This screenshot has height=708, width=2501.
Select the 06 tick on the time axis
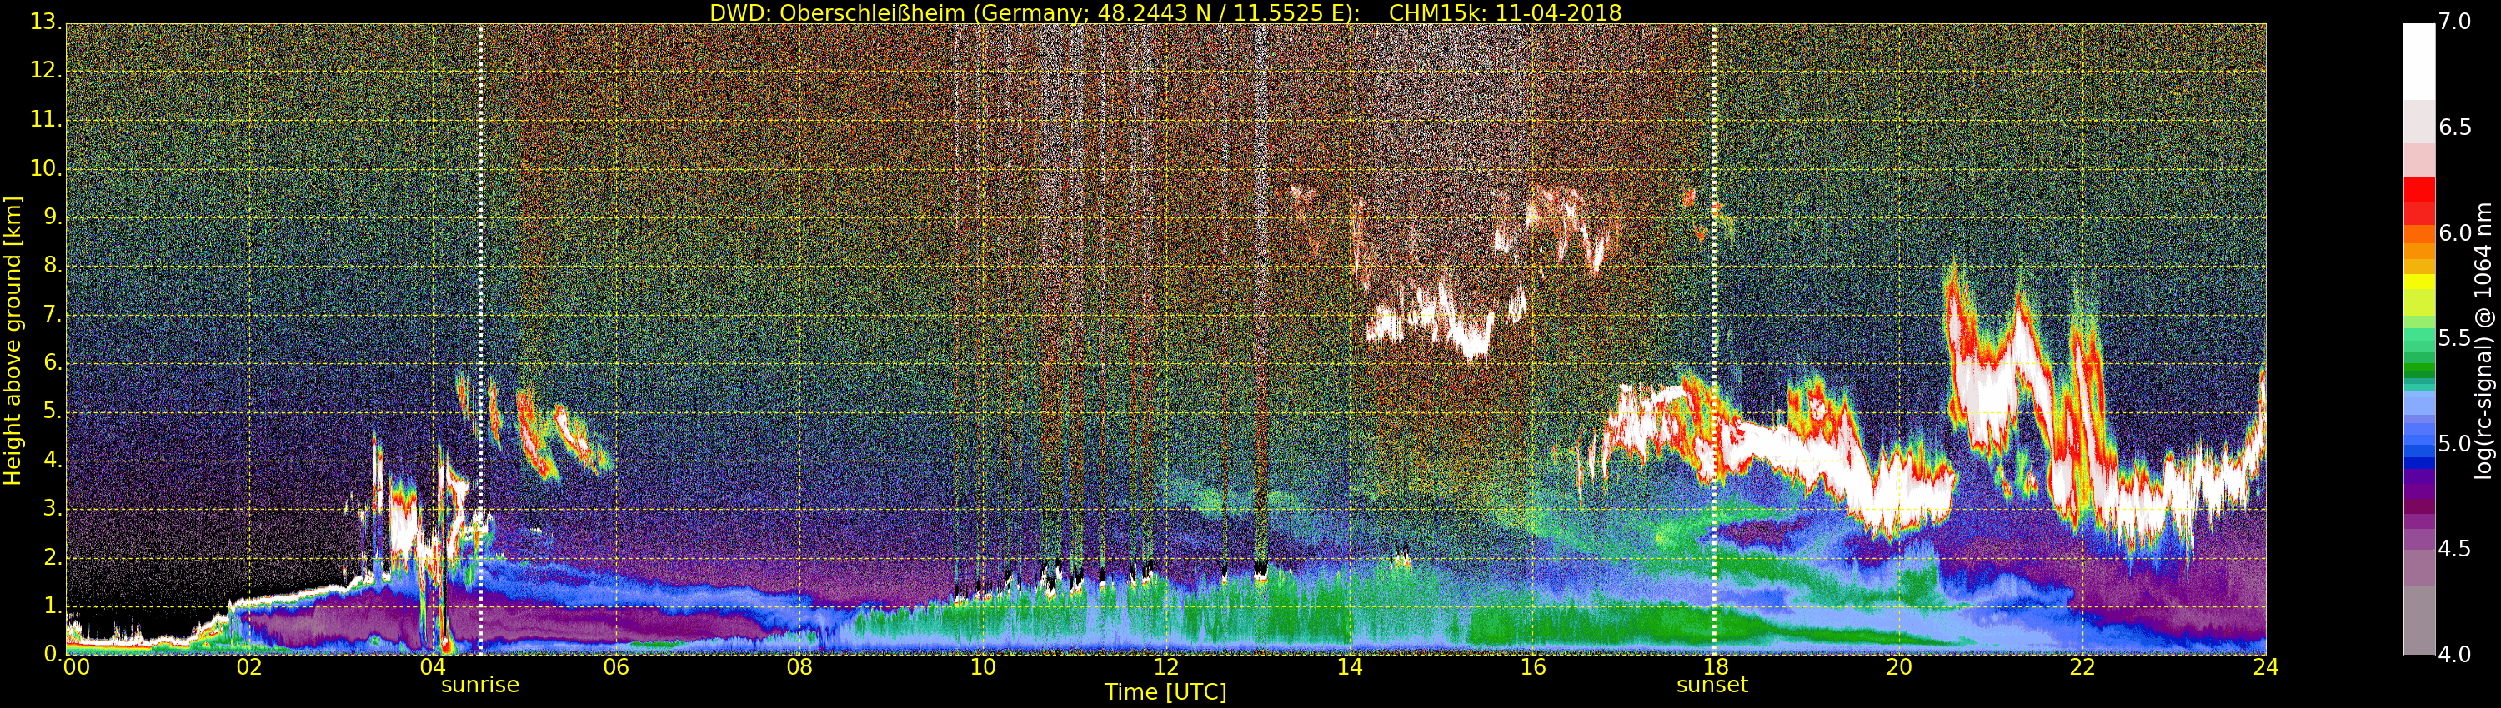pyautogui.click(x=615, y=667)
